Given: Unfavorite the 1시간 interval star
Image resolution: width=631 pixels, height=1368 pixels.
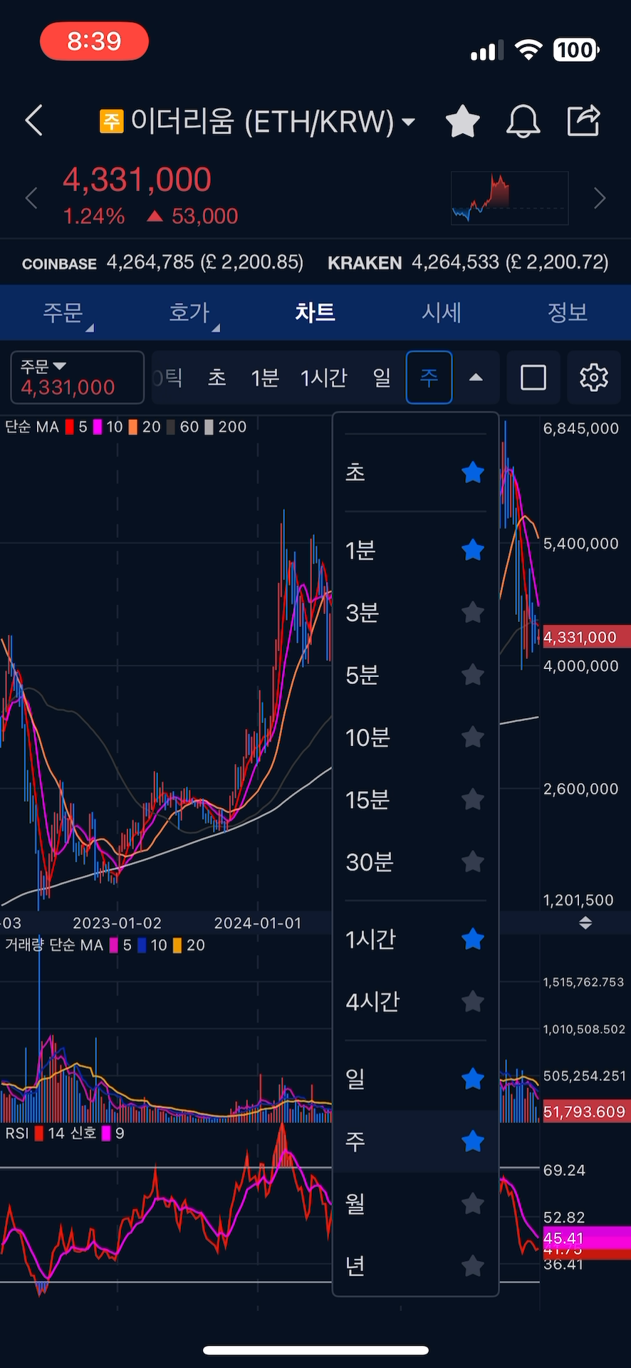Looking at the screenshot, I should coord(472,940).
